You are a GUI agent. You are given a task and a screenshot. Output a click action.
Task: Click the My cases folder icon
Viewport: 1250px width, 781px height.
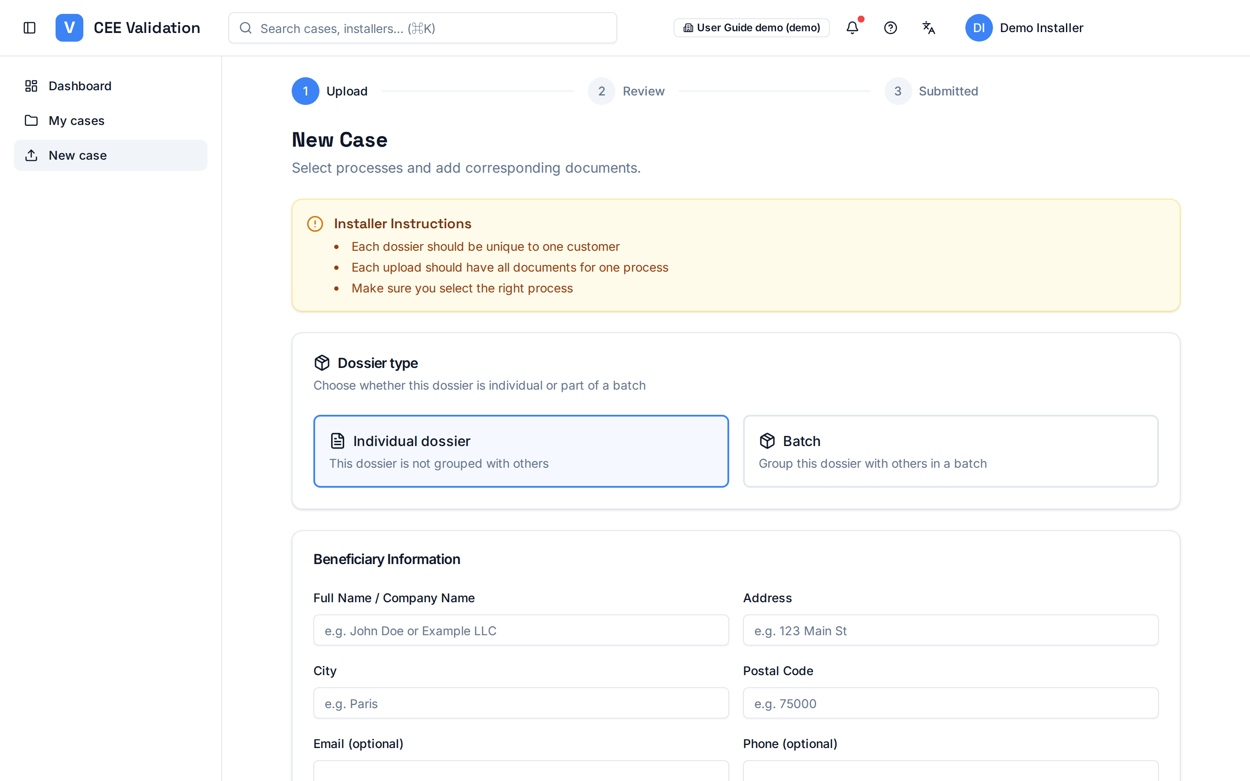pyautogui.click(x=31, y=120)
